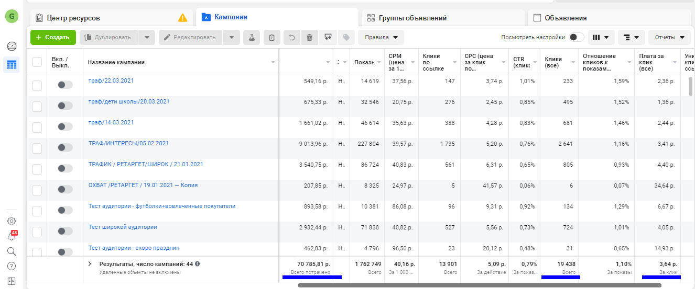Open notifications bell with 45 badge

tap(12, 236)
